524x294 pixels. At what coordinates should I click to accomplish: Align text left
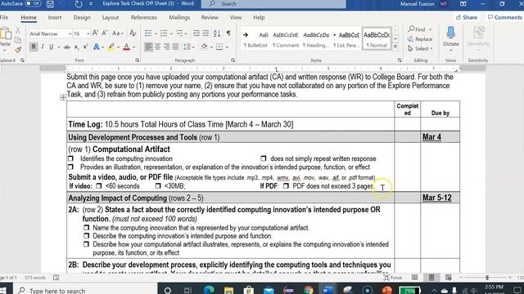point(148,47)
